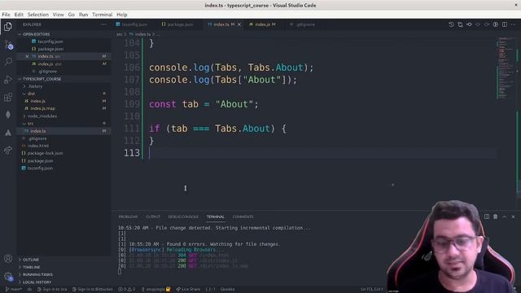Open the Manage gear icon
Viewport: 521px width, 293px height.
pos(8,276)
